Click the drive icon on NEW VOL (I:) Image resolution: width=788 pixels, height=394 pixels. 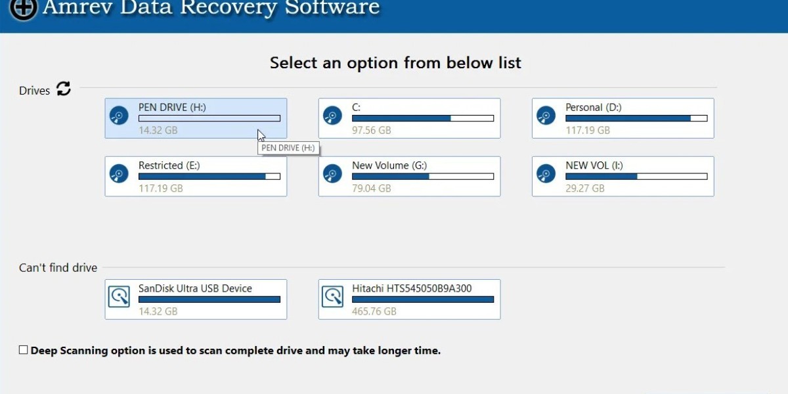coord(546,173)
